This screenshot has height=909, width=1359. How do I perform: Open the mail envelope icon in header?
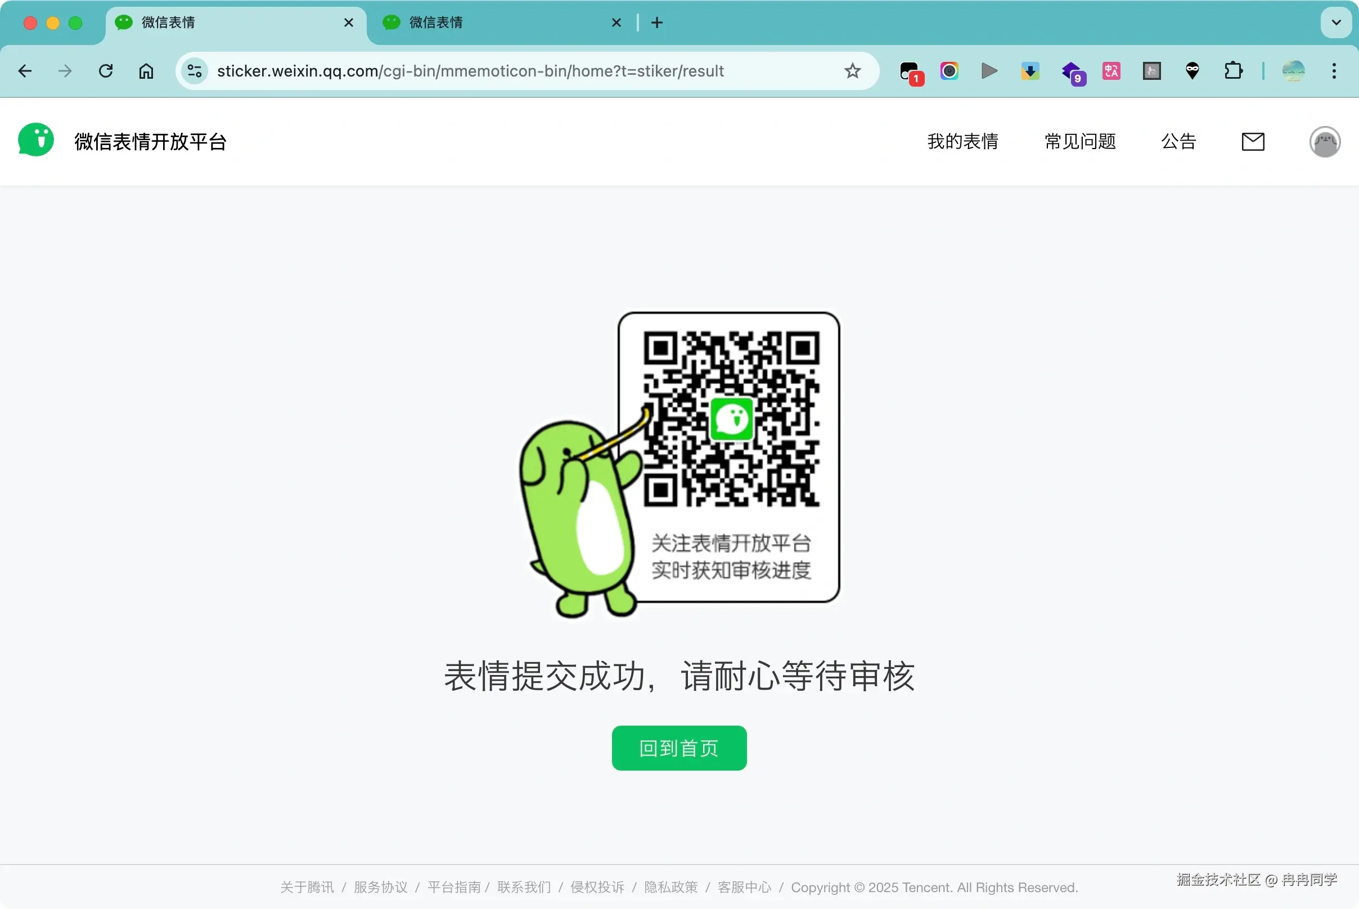[1253, 141]
